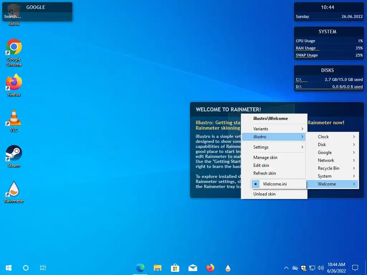Expand the Settings submenu
This screenshot has height=275, width=367.
(x=274, y=147)
